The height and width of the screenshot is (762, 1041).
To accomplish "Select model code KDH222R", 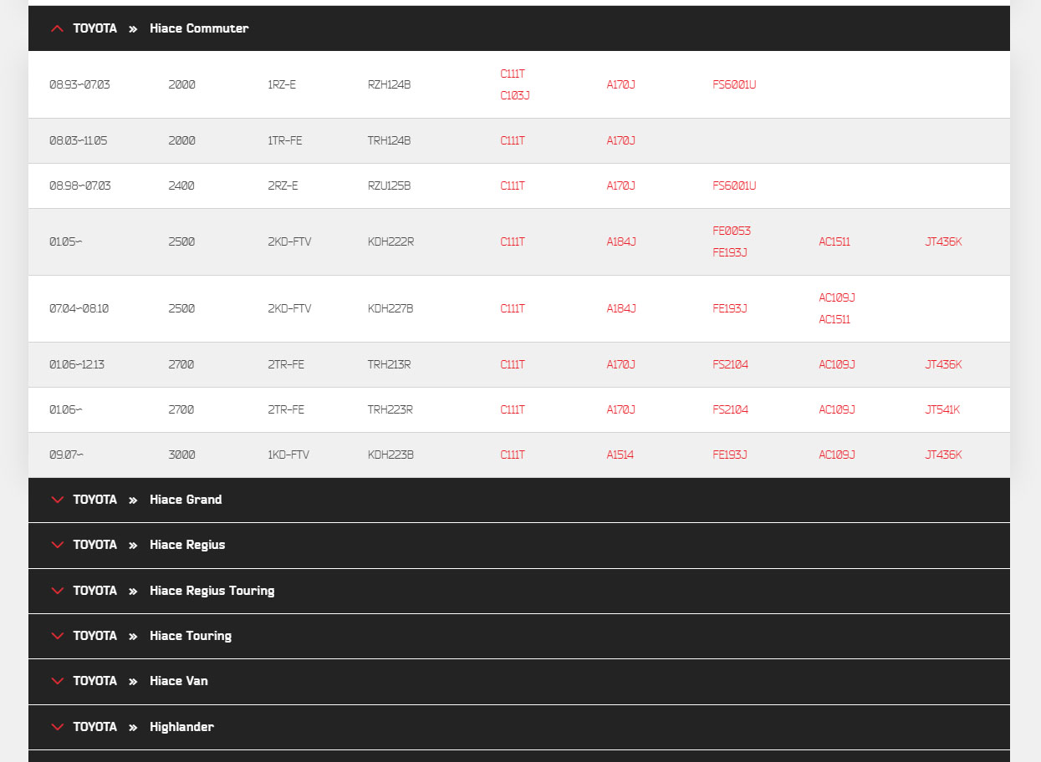I will pos(390,241).
